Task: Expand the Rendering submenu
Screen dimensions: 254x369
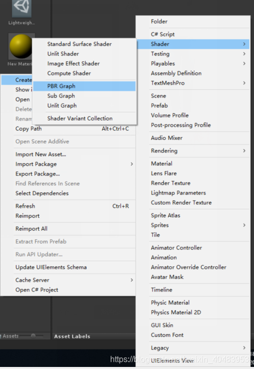Action: pos(193,151)
